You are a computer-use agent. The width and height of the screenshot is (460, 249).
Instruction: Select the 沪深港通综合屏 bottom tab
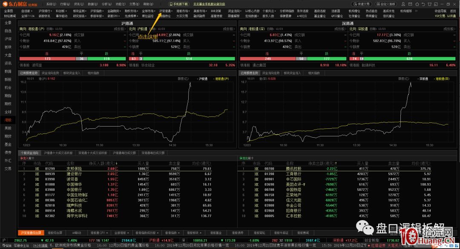[31, 233]
